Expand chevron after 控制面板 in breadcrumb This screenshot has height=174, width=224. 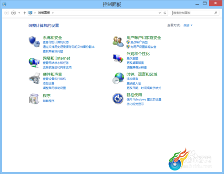53,13
